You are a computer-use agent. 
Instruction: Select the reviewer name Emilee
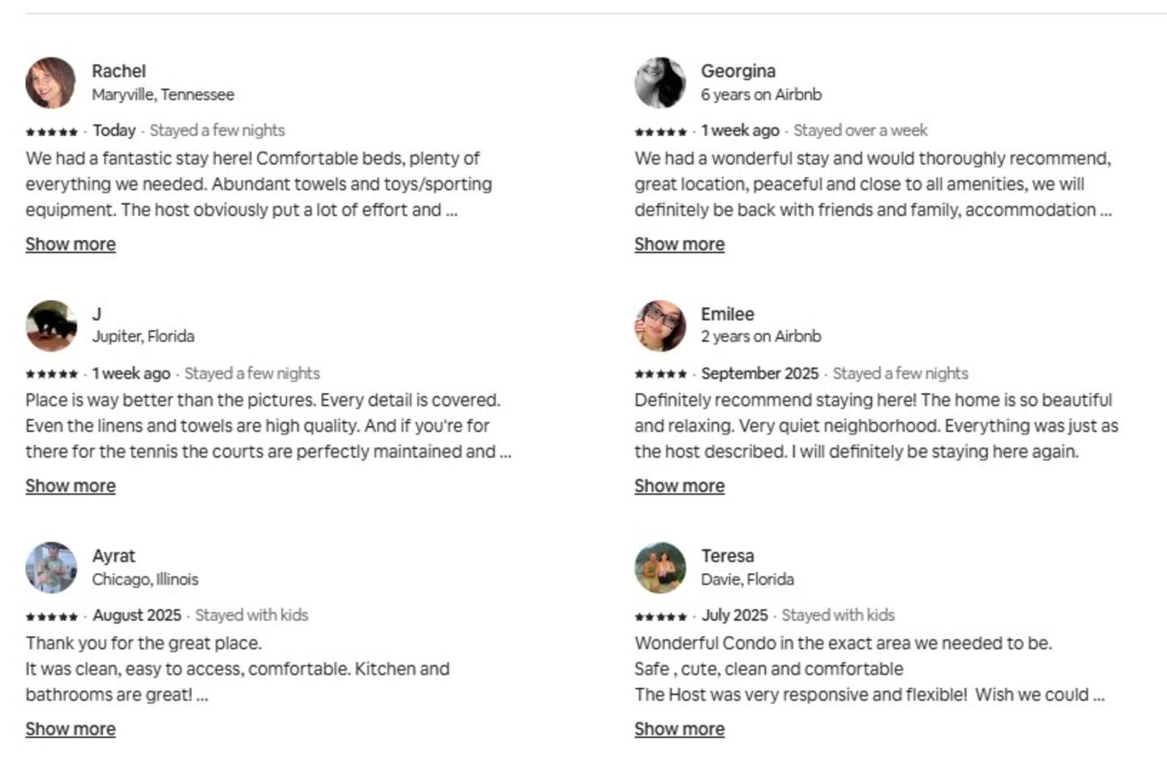(727, 314)
